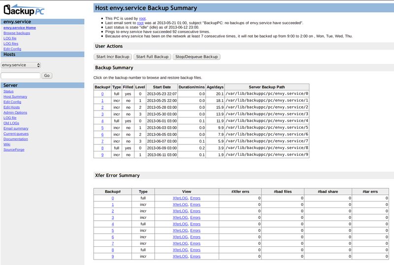View Errors for backup 8
This screenshot has height=265, width=394.
[195, 250]
